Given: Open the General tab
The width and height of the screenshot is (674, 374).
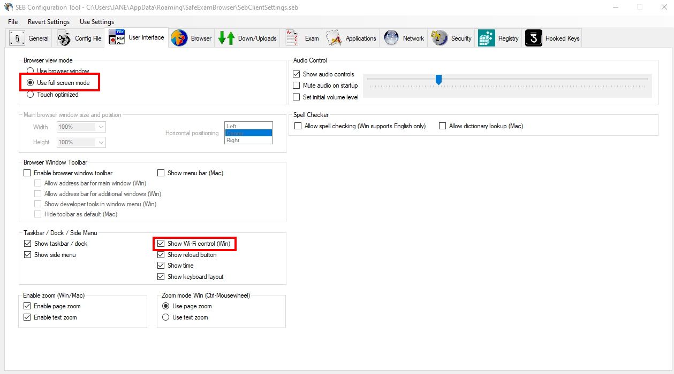Looking at the screenshot, I should click(x=29, y=38).
